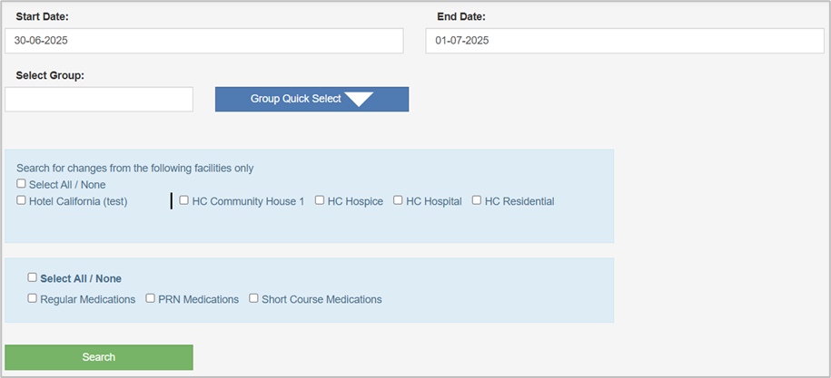Click the End Date input field

click(x=624, y=41)
